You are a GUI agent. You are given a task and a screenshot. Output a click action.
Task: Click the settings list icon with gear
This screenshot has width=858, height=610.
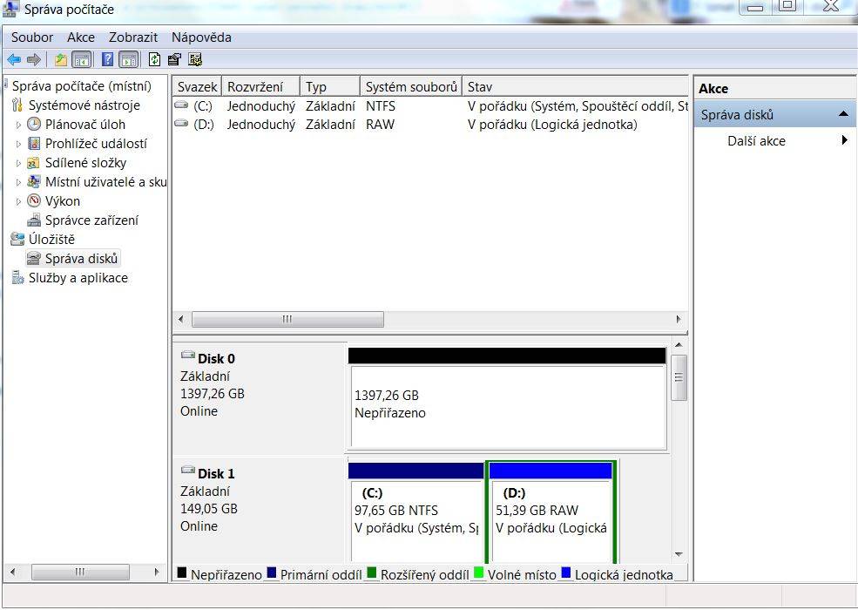pyautogui.click(x=195, y=59)
